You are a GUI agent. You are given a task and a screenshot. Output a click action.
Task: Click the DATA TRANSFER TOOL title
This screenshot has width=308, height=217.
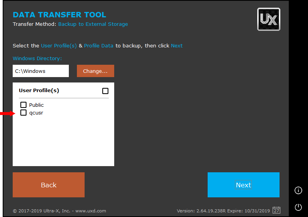click(x=59, y=15)
